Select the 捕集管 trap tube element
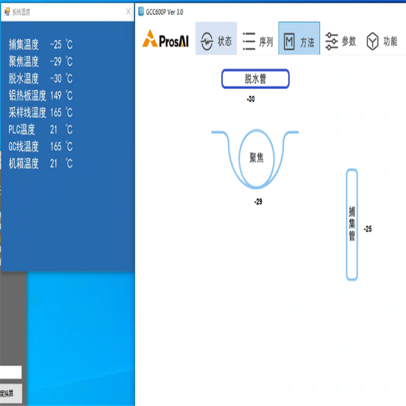This screenshot has width=406, height=406. [352, 225]
